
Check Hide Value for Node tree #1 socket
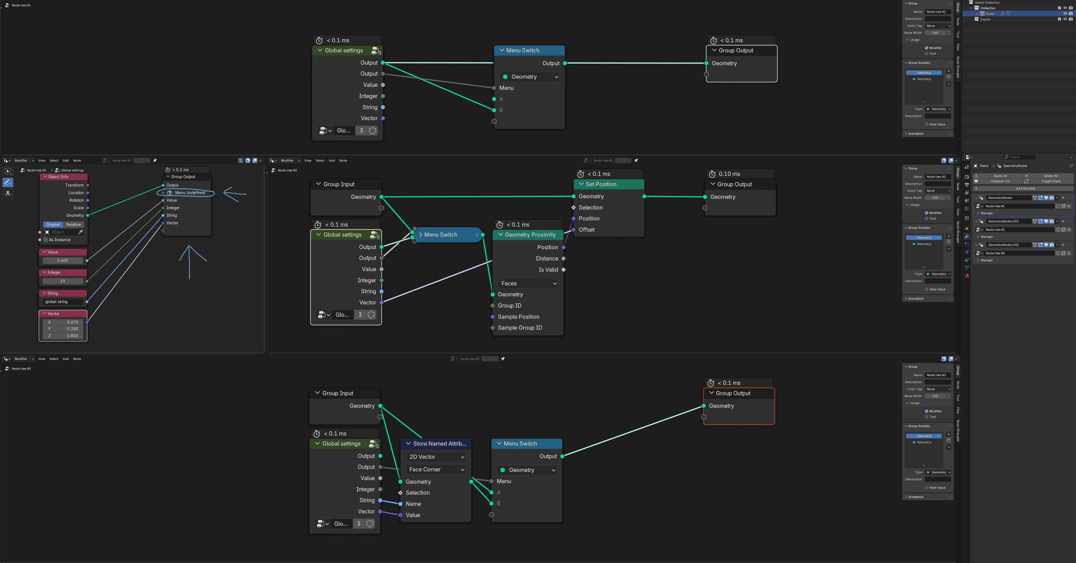[927, 125]
